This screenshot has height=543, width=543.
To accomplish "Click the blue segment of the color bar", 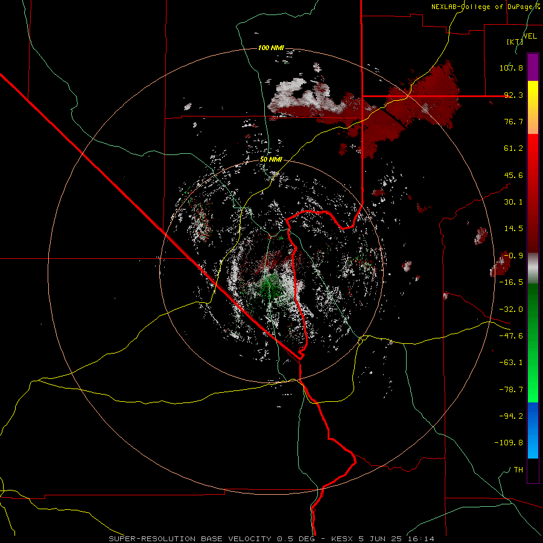I will click(533, 430).
